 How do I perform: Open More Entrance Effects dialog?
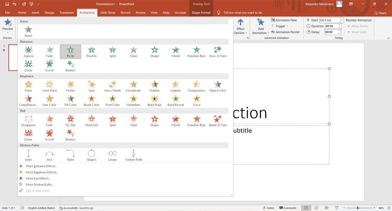click(x=41, y=166)
